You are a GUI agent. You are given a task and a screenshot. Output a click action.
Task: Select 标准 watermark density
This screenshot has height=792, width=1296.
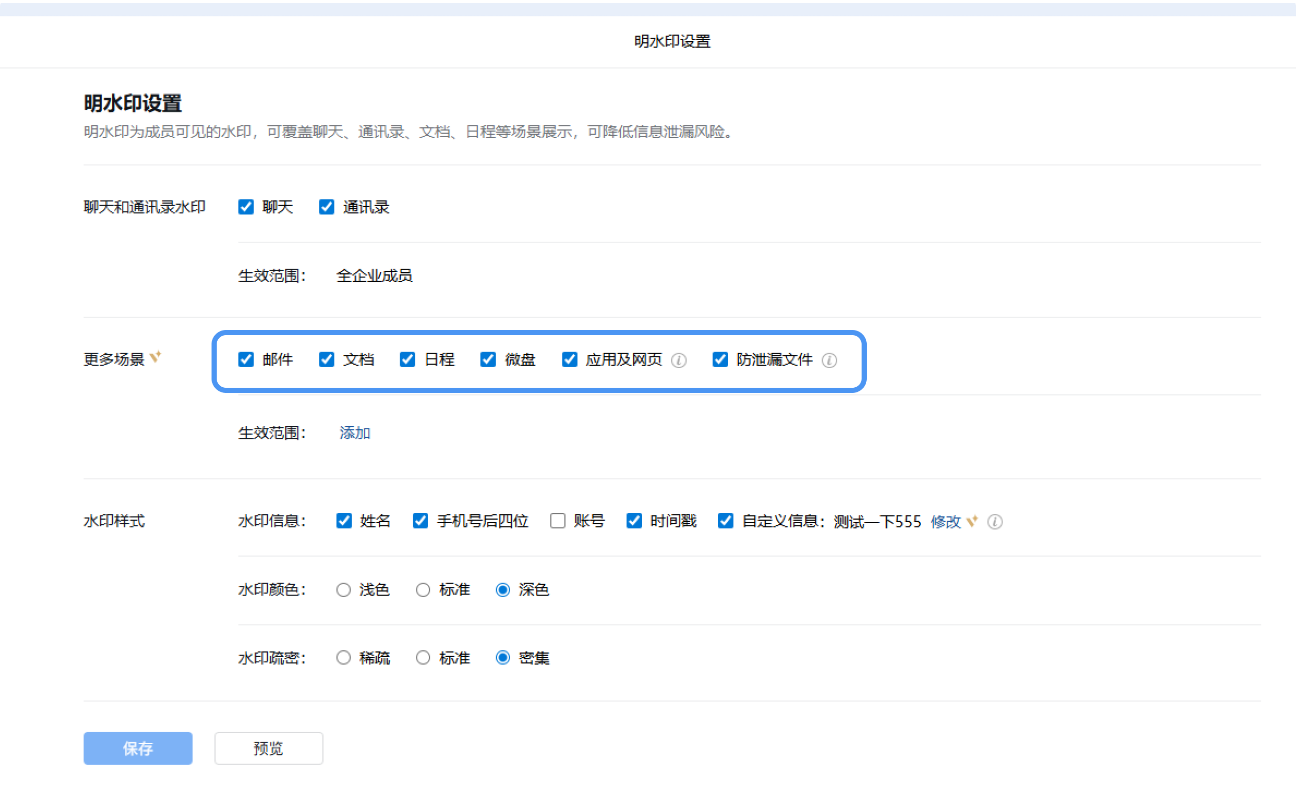423,658
